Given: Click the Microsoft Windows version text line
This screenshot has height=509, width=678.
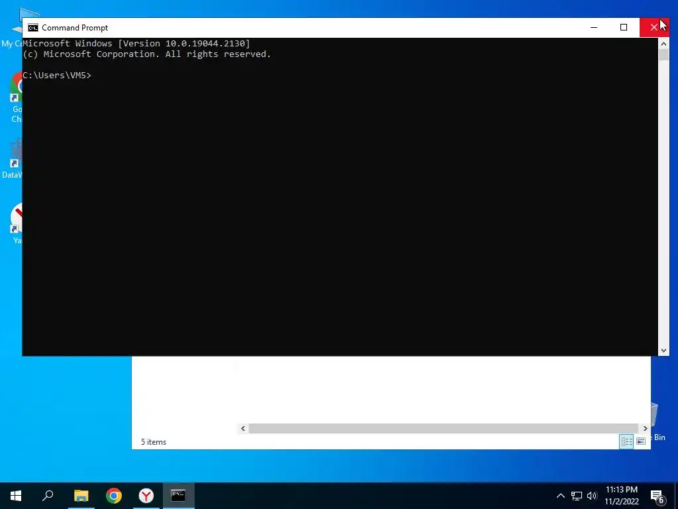Looking at the screenshot, I should [x=136, y=43].
